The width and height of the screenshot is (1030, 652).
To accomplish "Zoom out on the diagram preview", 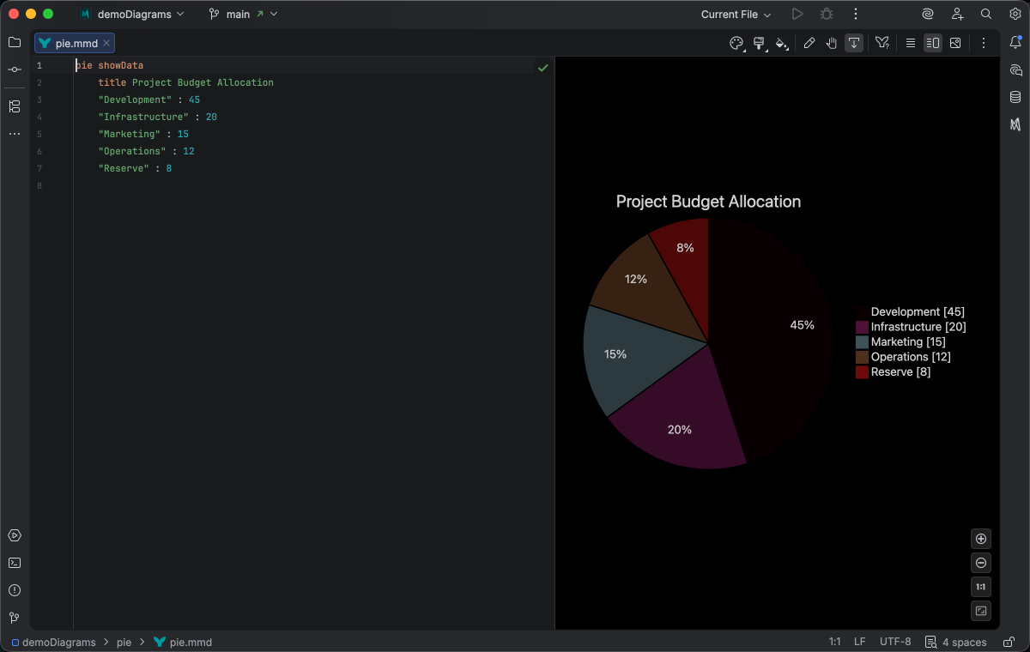I will tap(981, 563).
